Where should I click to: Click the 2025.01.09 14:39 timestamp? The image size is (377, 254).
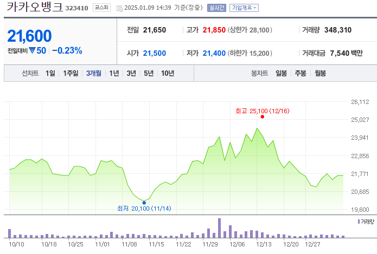[148, 8]
